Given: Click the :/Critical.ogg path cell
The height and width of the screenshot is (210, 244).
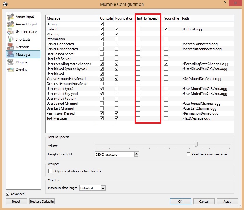Looking at the screenshot, I should (192, 29).
